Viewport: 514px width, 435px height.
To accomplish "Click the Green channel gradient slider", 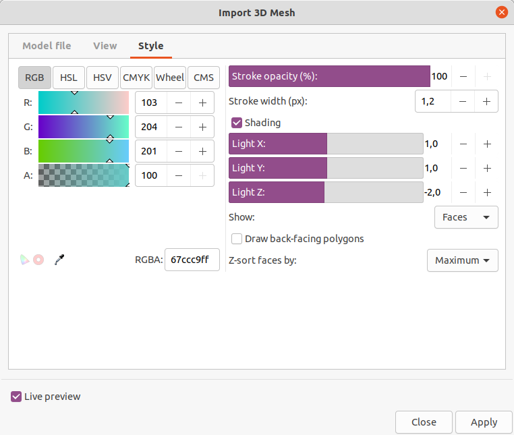I will point(84,127).
